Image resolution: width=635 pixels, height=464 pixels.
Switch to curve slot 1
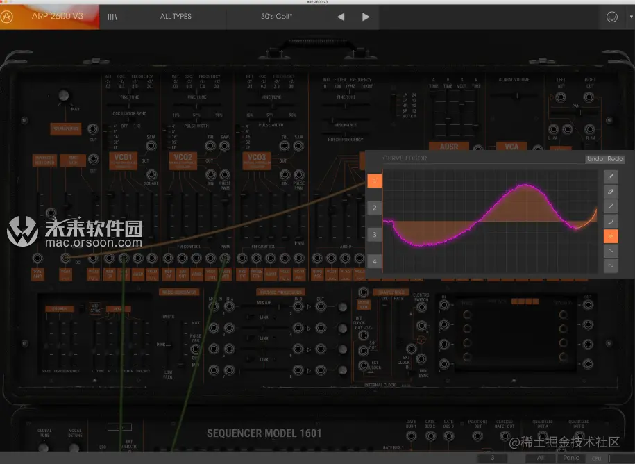coord(375,181)
